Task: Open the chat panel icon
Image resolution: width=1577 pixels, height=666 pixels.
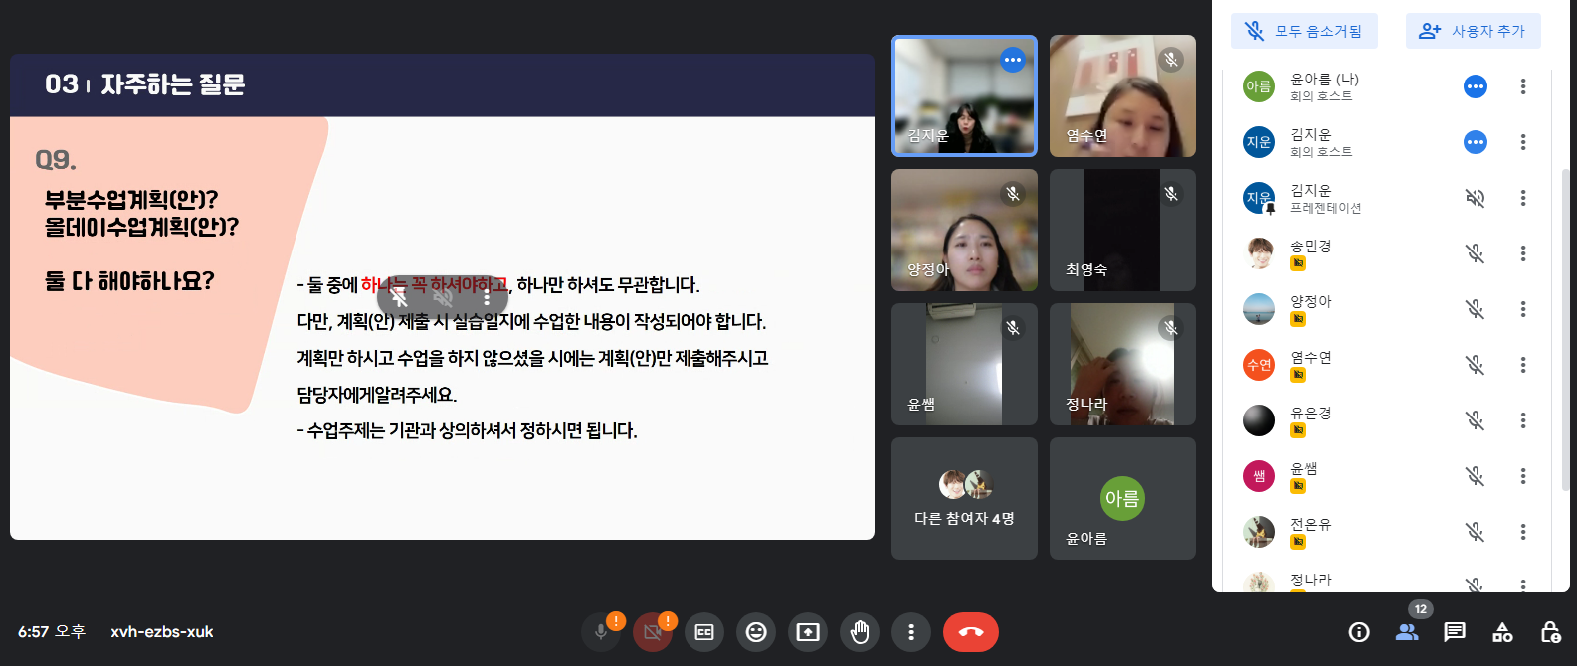Action: click(1455, 632)
